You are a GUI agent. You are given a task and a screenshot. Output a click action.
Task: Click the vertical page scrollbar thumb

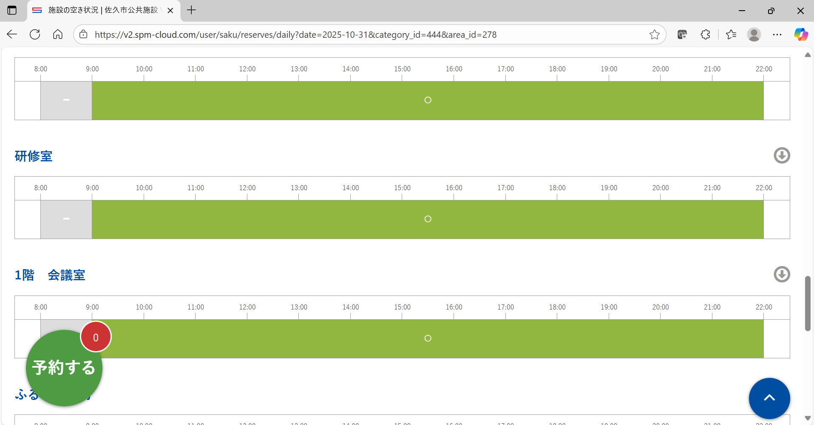807,303
